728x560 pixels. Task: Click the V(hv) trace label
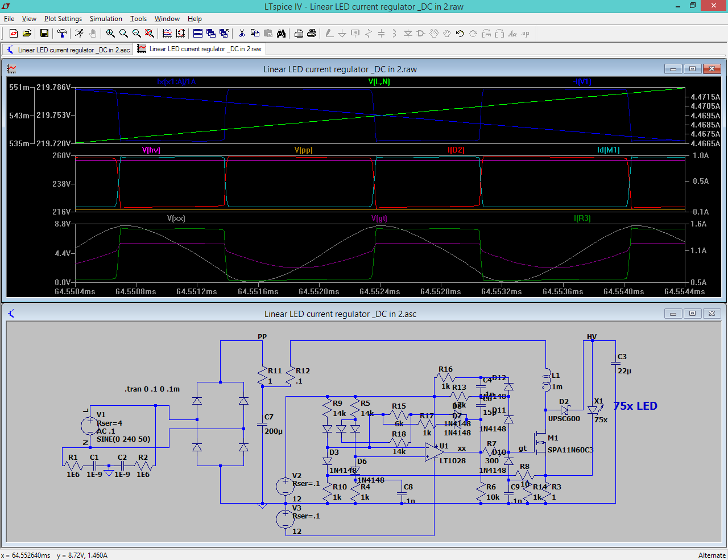tap(151, 150)
